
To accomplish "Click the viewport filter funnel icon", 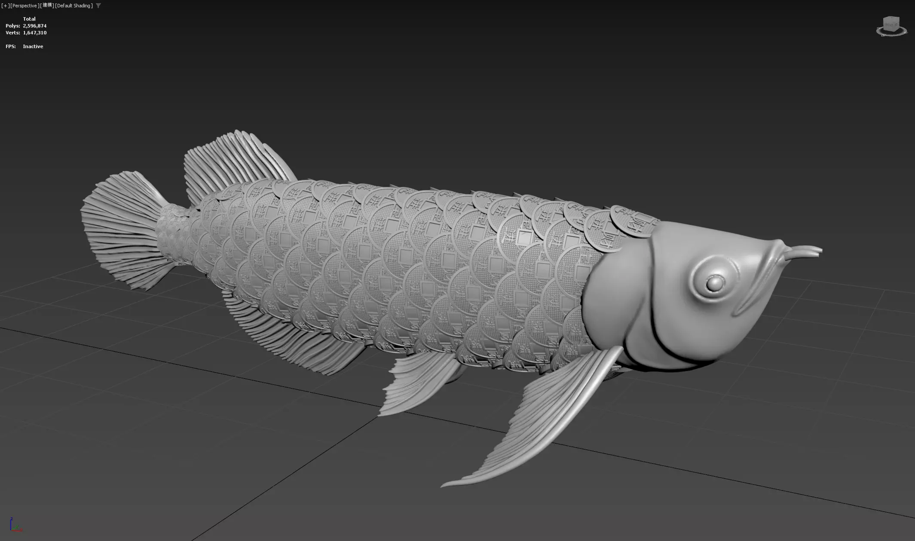I will pyautogui.click(x=98, y=6).
